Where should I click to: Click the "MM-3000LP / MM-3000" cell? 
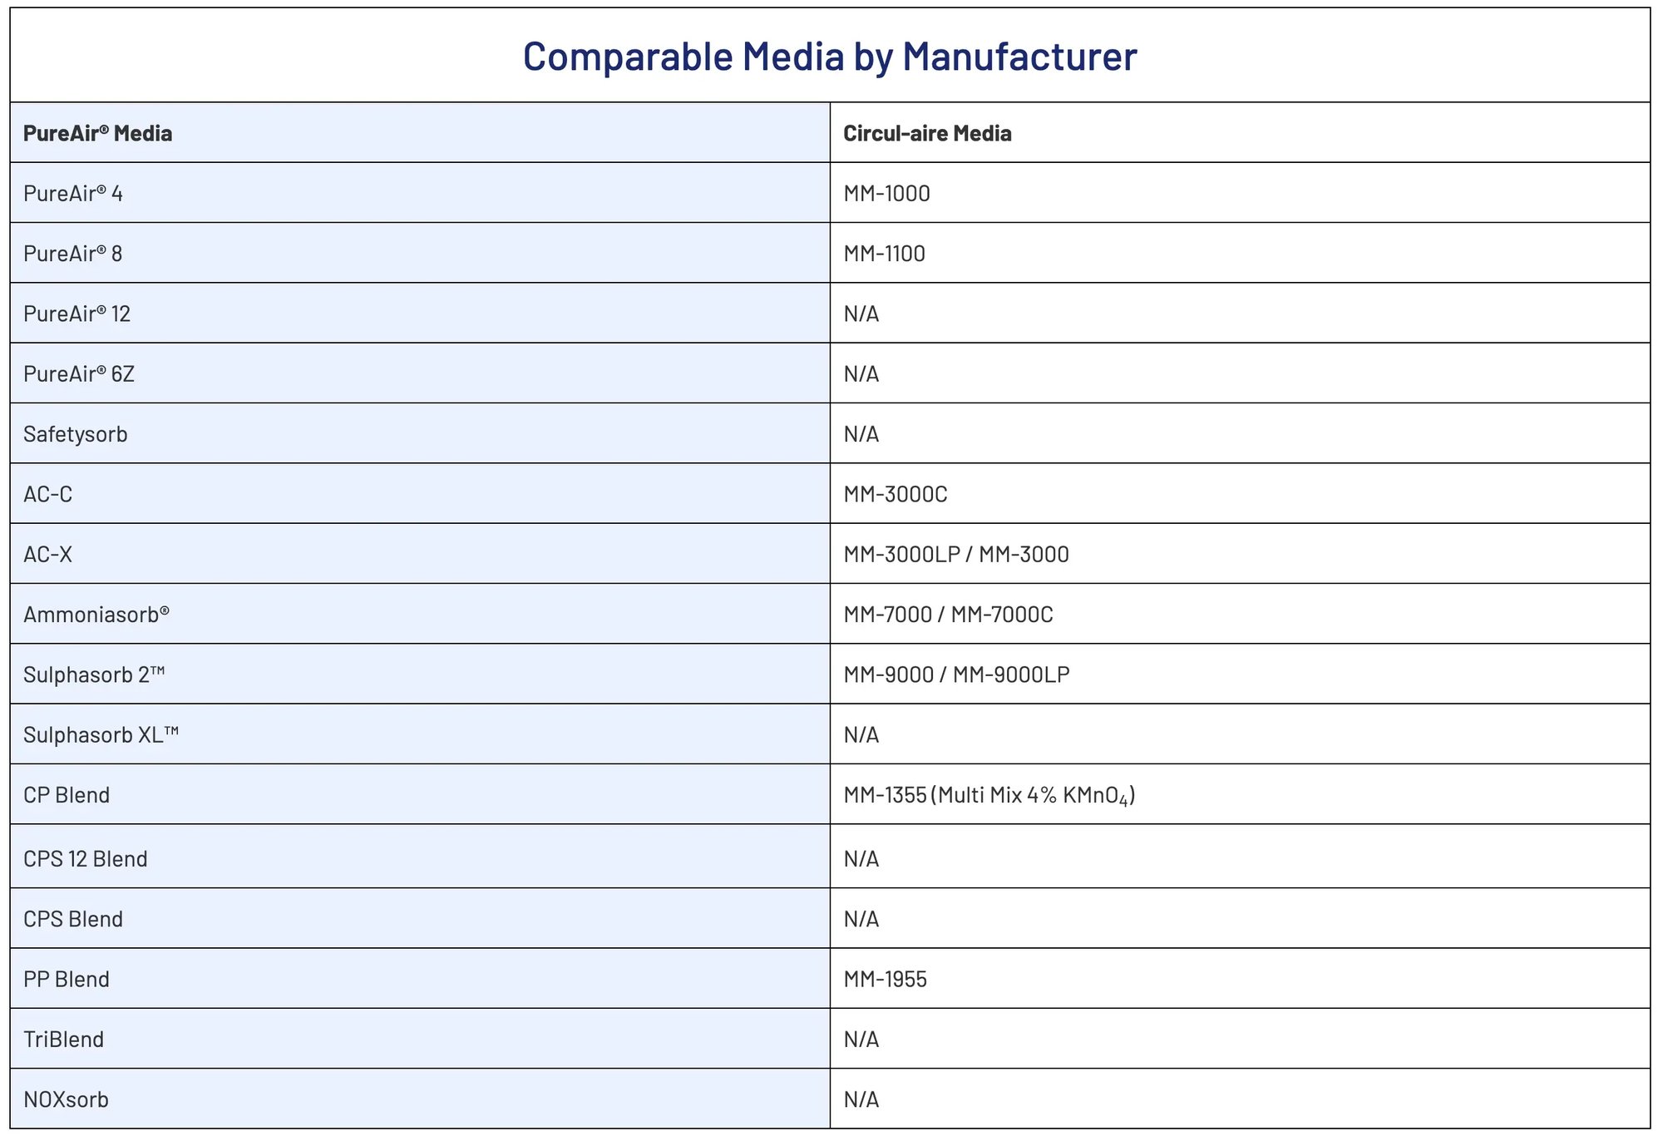pos(956,555)
